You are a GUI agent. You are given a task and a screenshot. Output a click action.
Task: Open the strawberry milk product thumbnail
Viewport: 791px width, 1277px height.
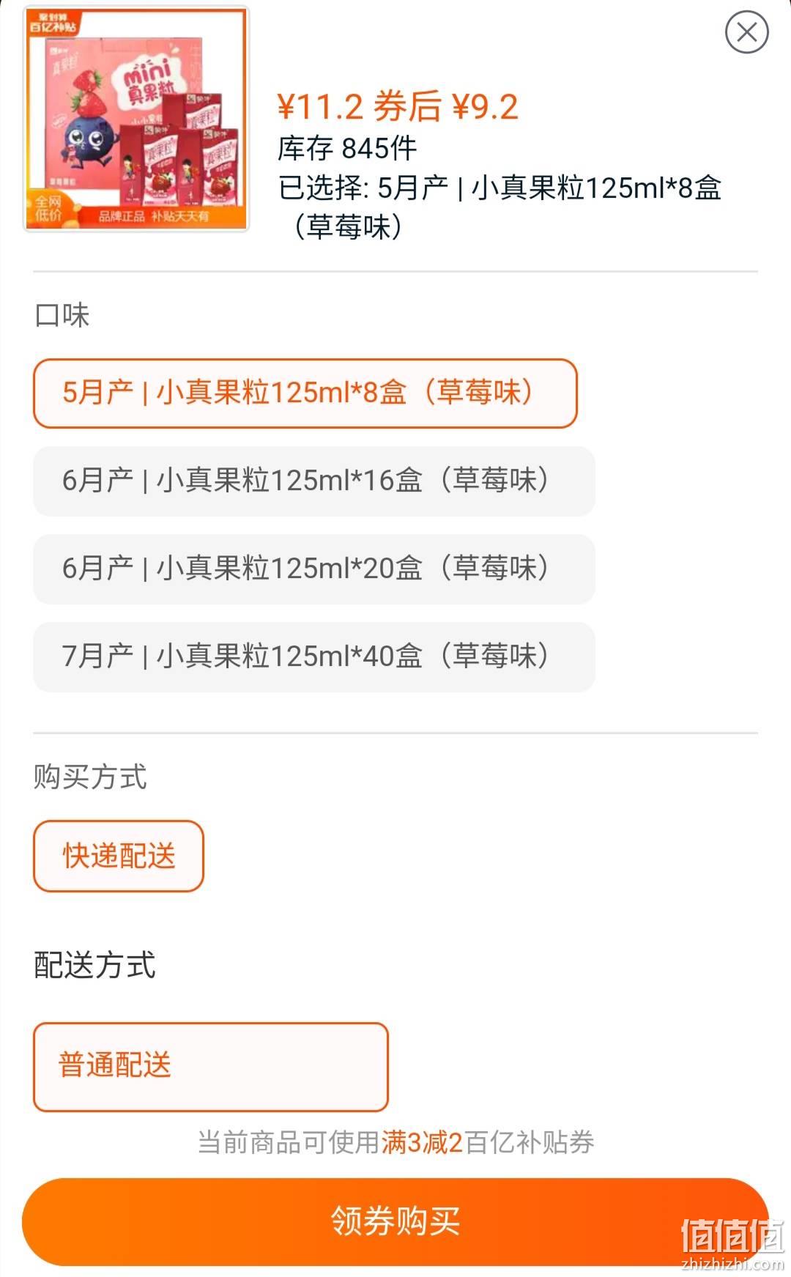(136, 119)
